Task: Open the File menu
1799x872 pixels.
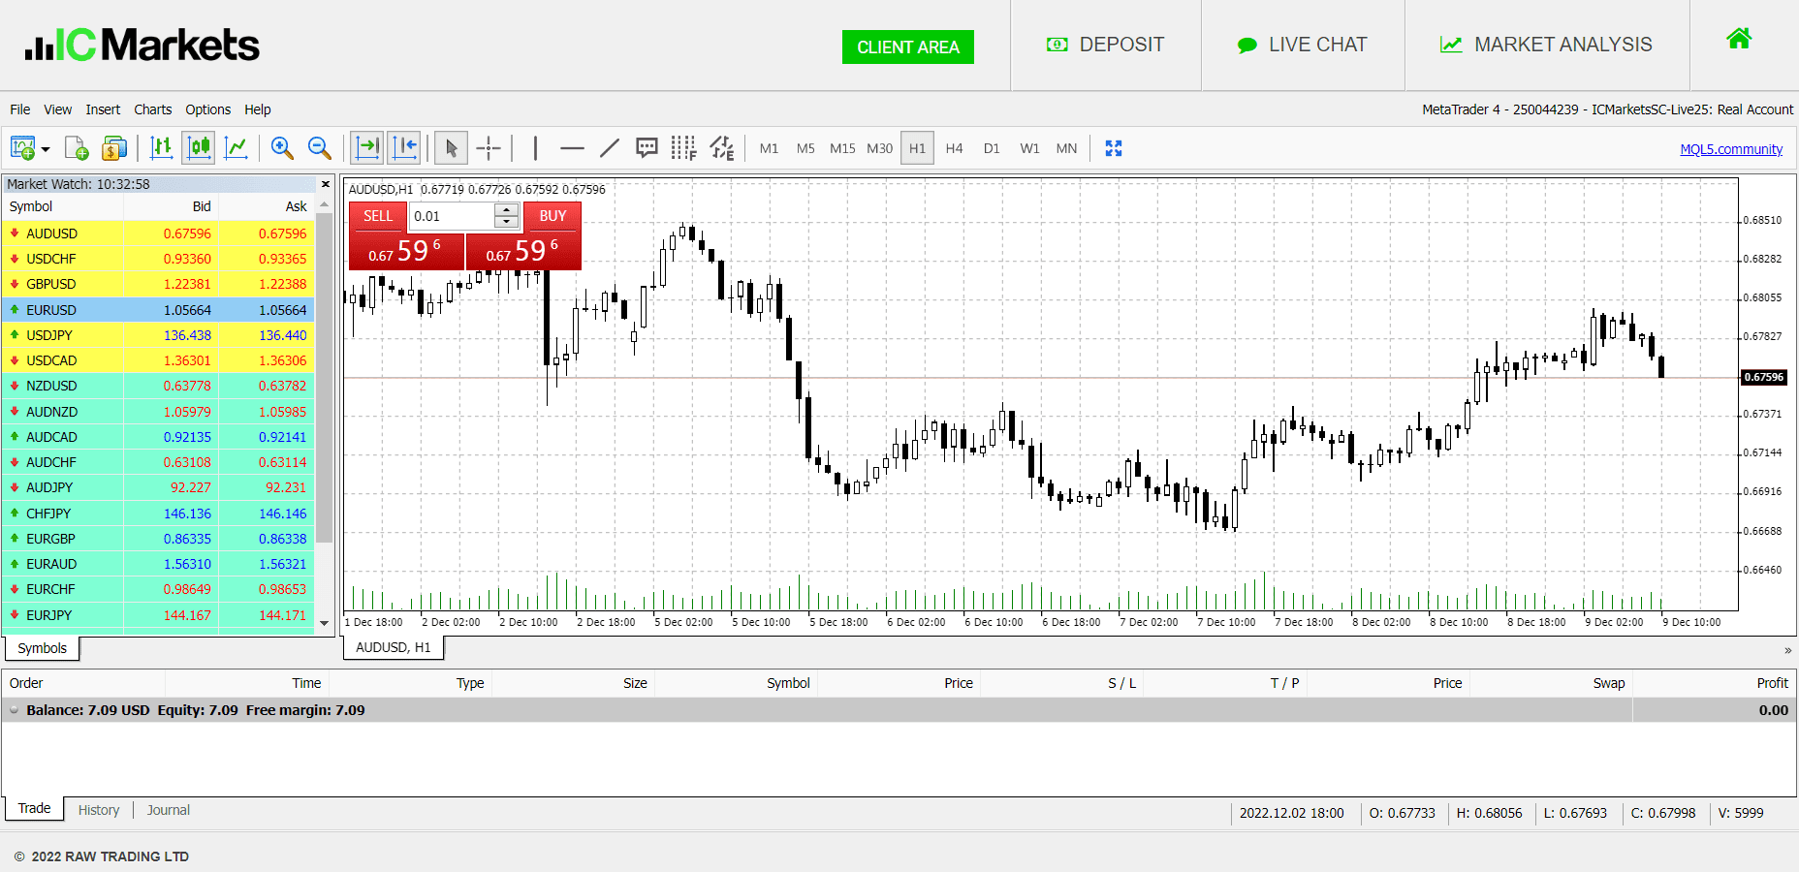Action: pos(19,109)
